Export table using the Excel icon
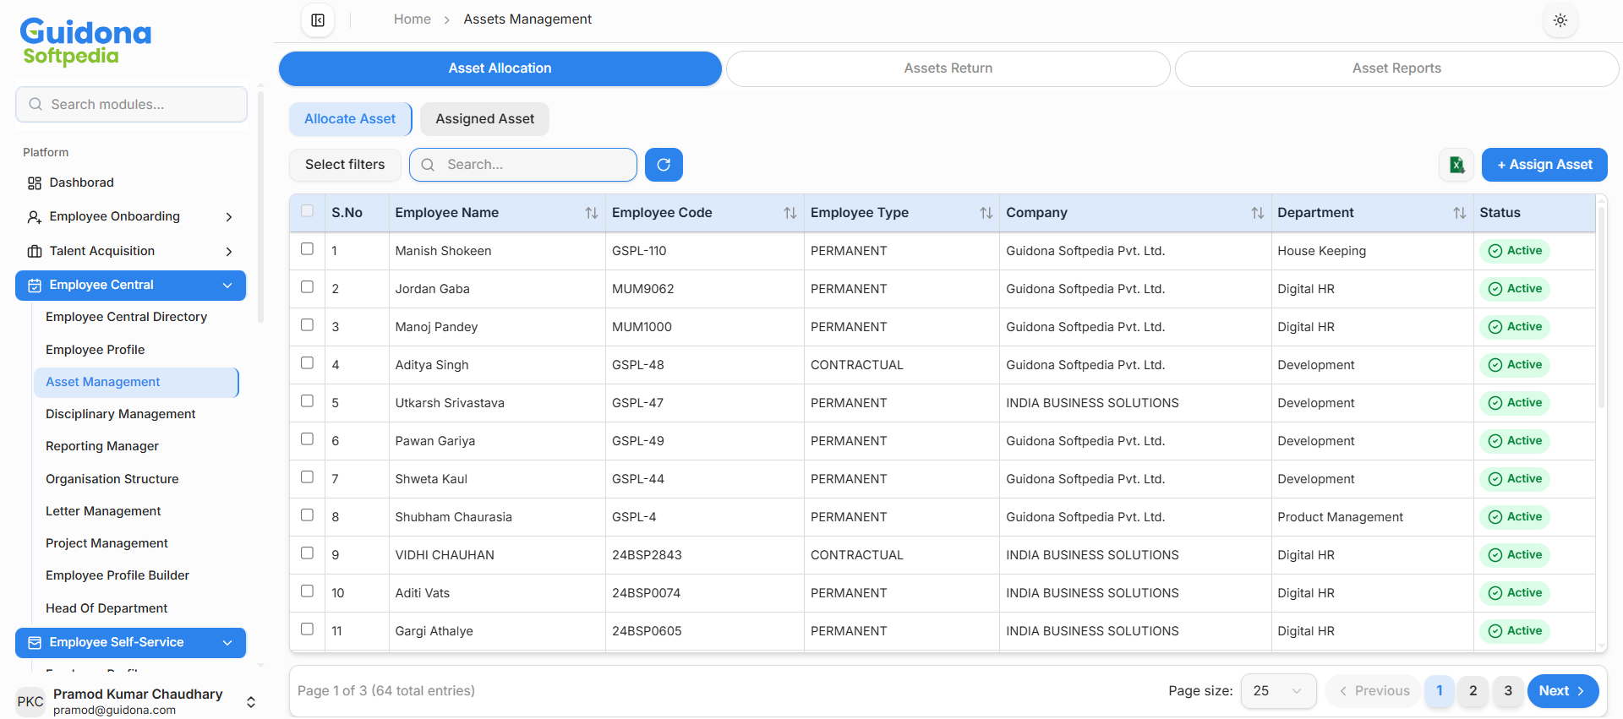This screenshot has width=1623, height=719. click(x=1456, y=165)
